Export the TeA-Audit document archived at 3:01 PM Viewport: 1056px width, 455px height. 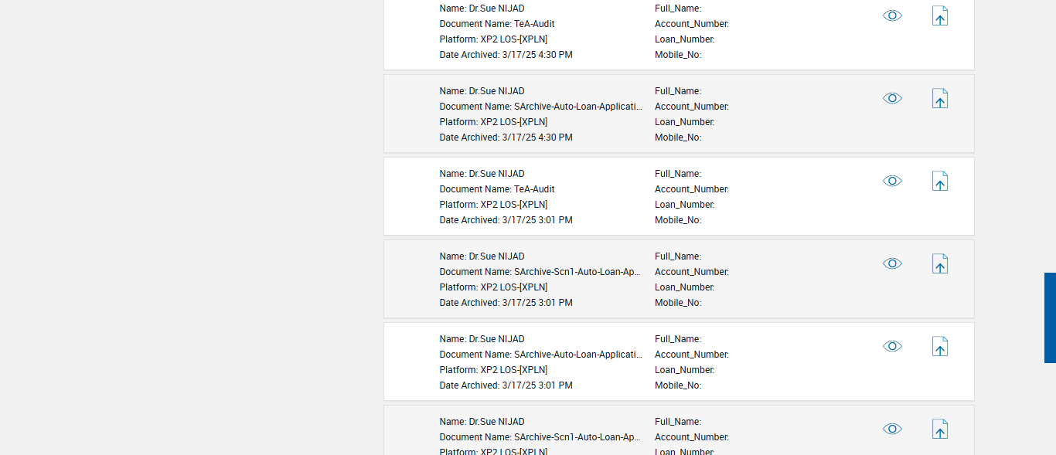[939, 182]
